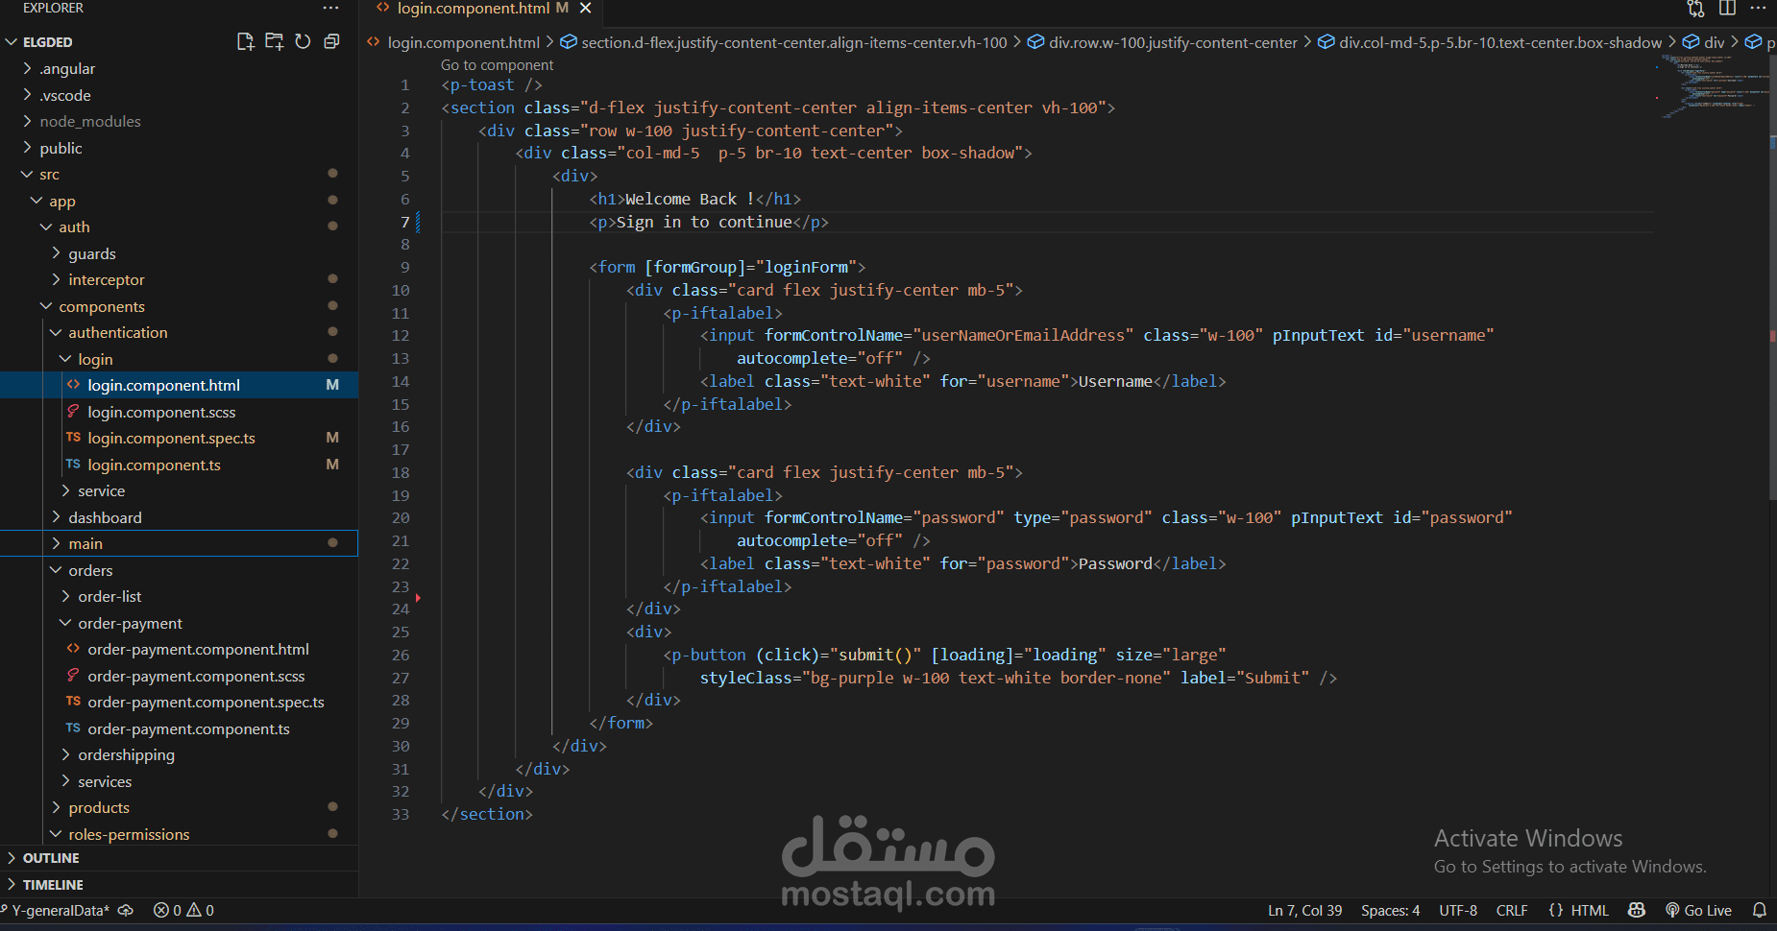Screen dimensions: 1777x931
Task: Open Copilot status icon in status bar
Action: [x=1637, y=910]
